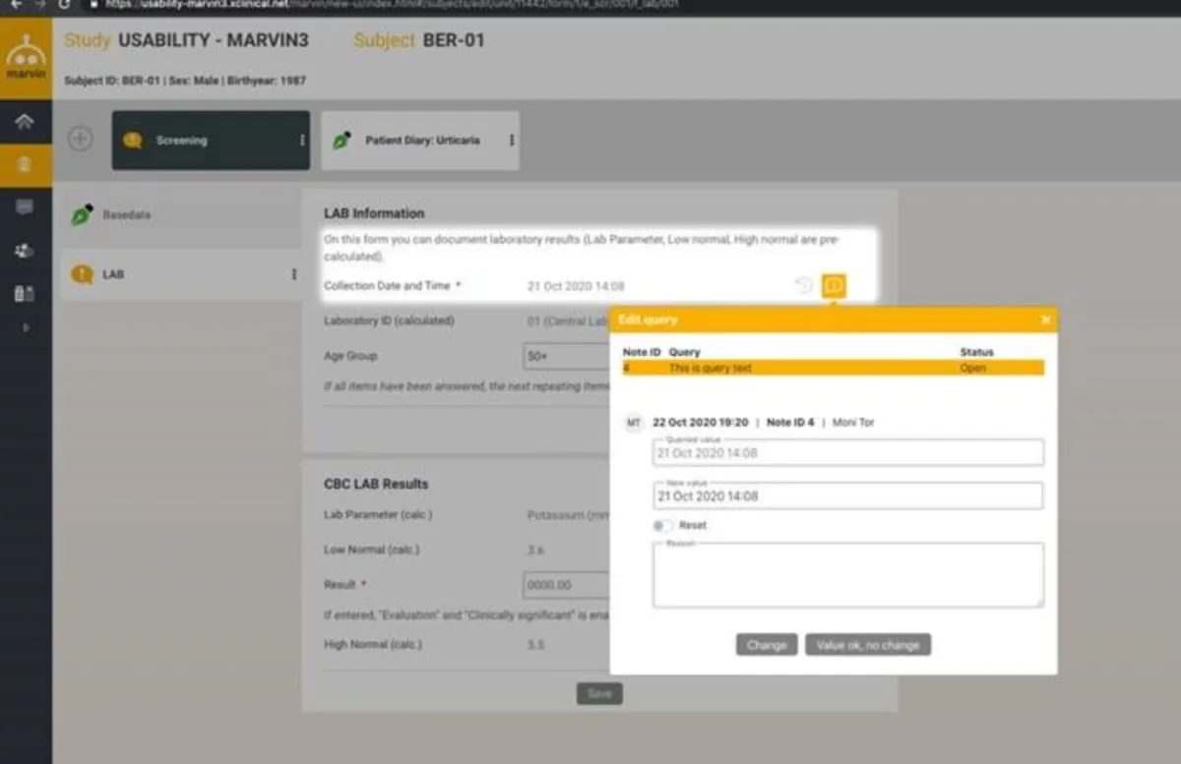Viewport: 1181px width, 764px height.
Task: Click the MT user avatar in query dialog
Action: (634, 422)
